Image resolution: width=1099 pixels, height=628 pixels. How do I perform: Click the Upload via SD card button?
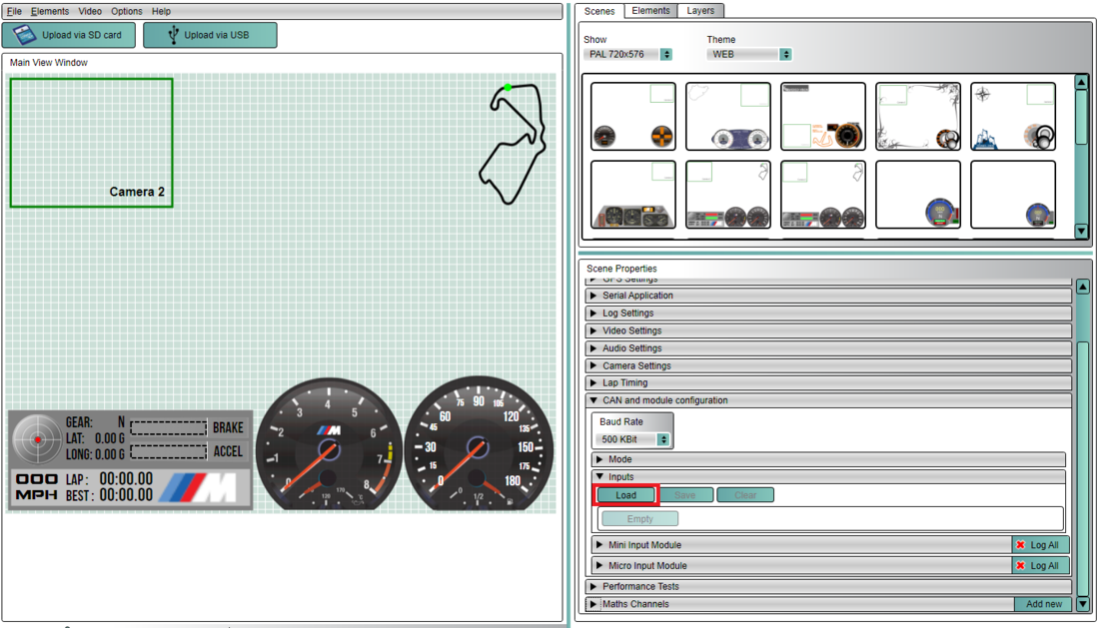(69, 35)
